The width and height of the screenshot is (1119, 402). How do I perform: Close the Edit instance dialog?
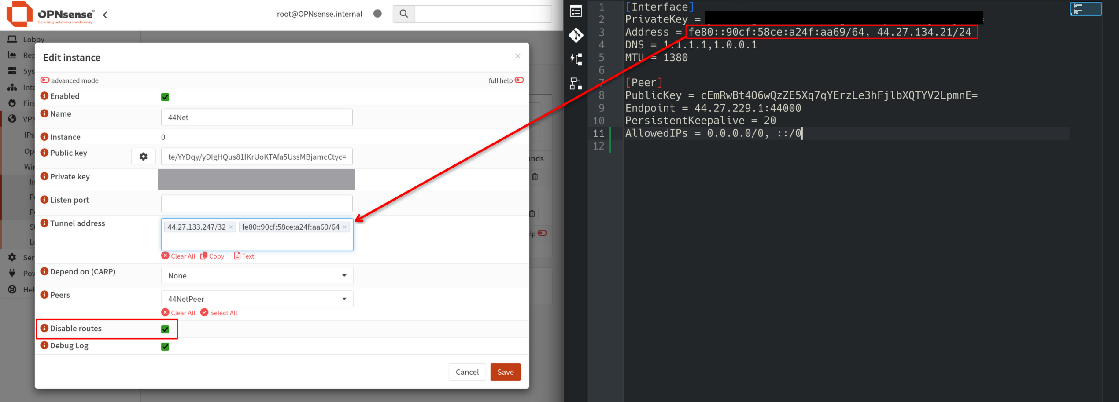click(518, 56)
